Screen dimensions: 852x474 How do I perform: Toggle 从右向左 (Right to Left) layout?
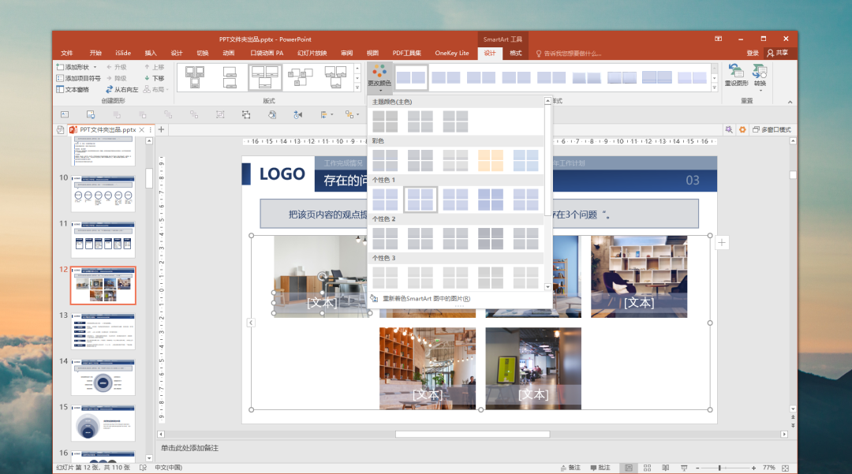click(121, 90)
